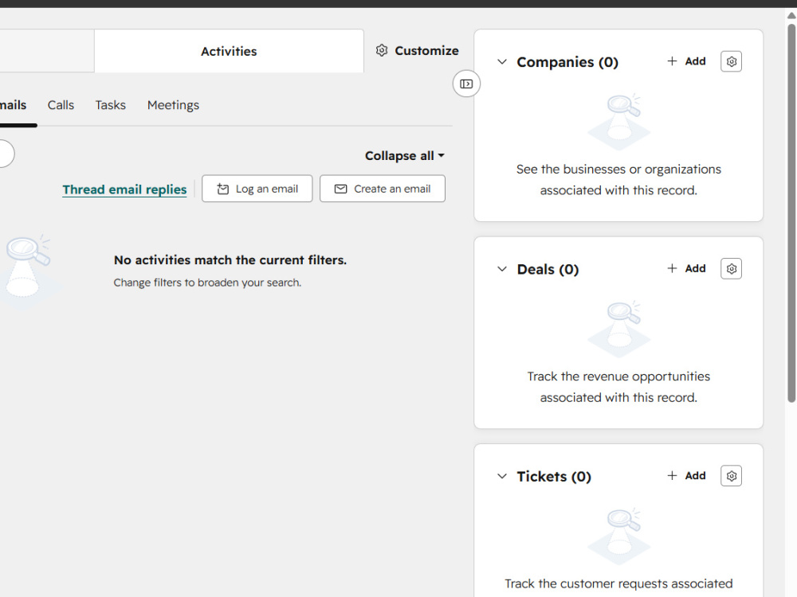Screen dimensions: 797x597
Task: Open the Tickets card settings gear
Action: pos(731,476)
